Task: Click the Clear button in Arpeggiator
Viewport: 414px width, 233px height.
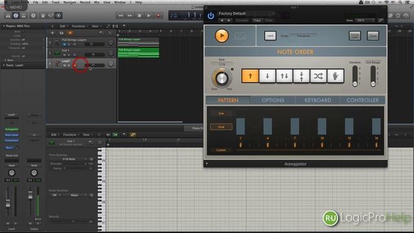Action: coord(373,36)
